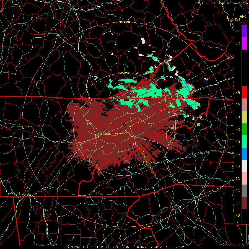Click the UK legend label

click(x=238, y=43)
